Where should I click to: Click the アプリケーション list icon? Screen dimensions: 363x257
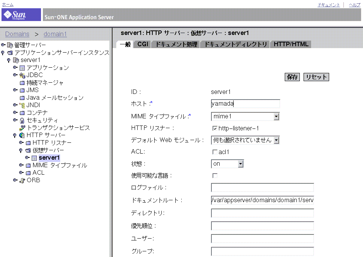pos(22,68)
